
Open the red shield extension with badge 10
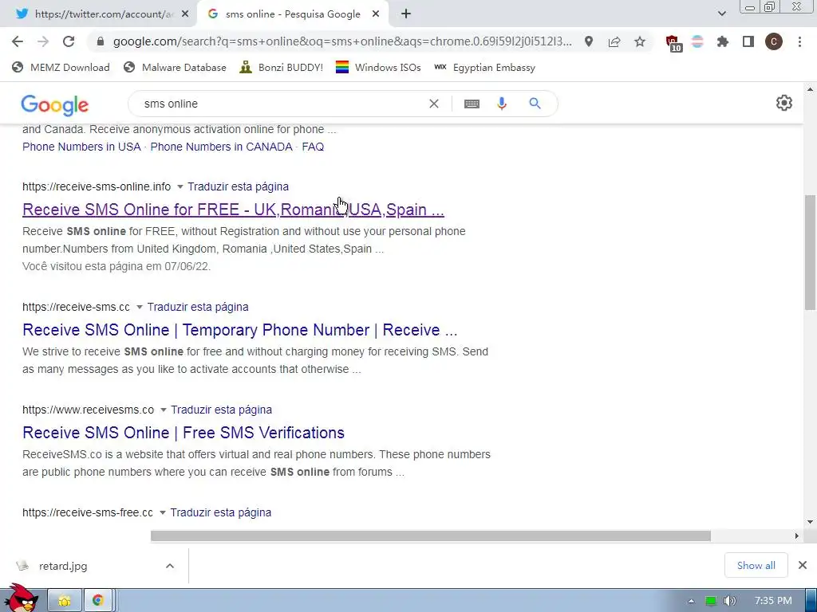pos(673,43)
